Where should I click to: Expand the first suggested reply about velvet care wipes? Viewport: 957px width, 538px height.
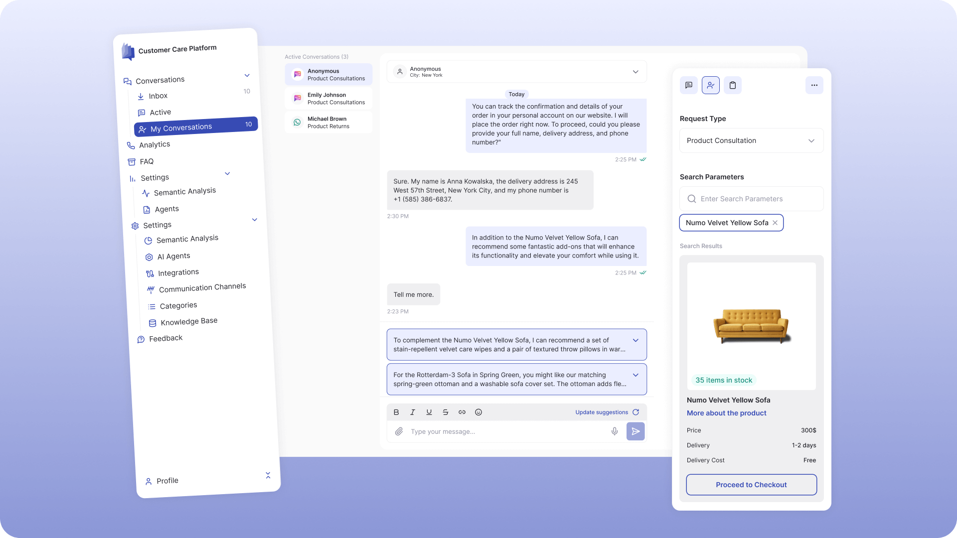click(636, 340)
